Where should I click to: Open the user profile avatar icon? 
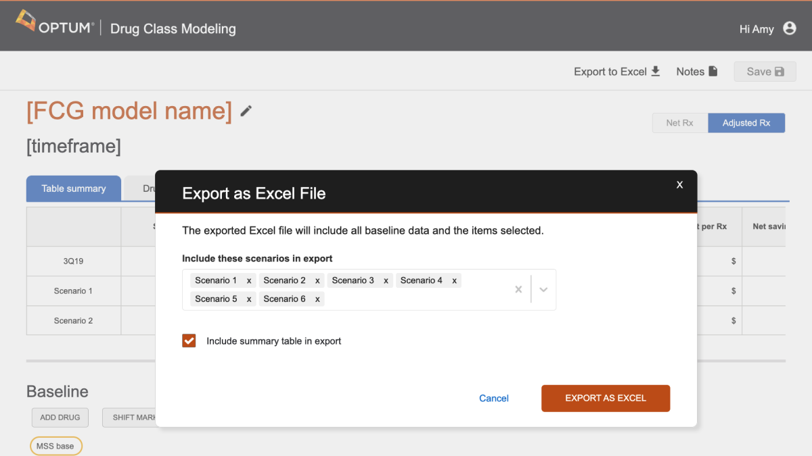(789, 28)
